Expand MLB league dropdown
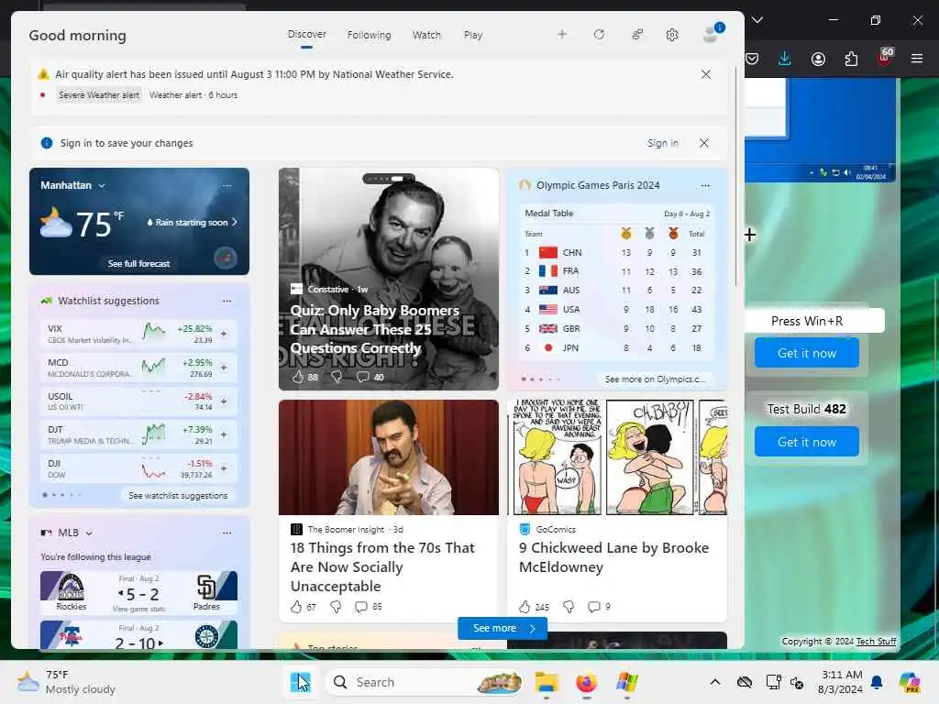This screenshot has width=939, height=704. pos(89,533)
